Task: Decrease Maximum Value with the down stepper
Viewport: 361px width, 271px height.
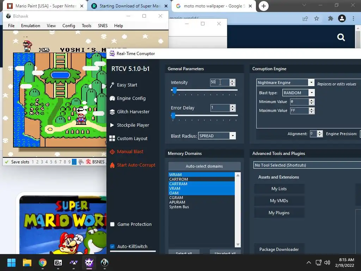Action: [x=312, y=112]
